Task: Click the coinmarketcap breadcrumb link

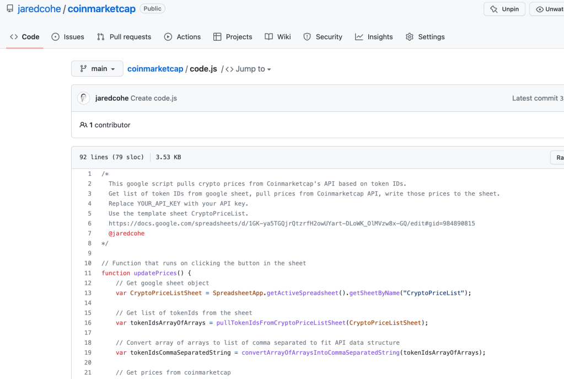Action: click(x=155, y=69)
